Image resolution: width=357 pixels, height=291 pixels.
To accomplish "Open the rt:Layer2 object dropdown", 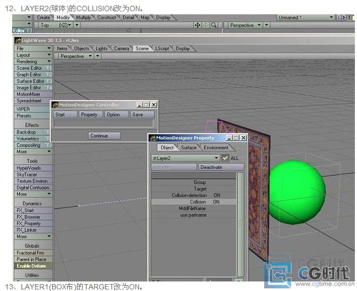I will coord(185,158).
